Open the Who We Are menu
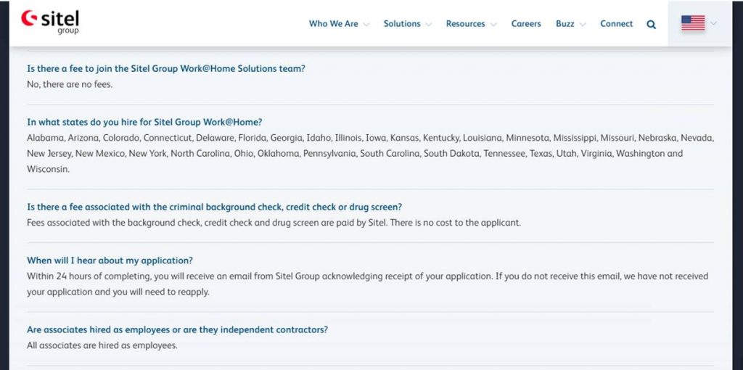Viewport: 743px width, 370px height. click(x=333, y=24)
